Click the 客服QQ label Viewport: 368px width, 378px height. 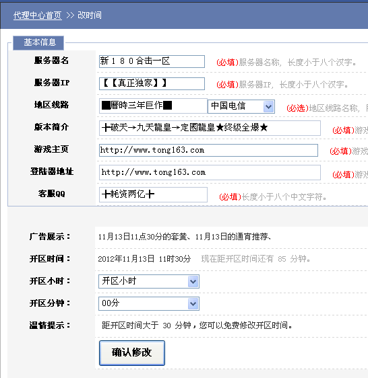pyautogui.click(x=51, y=194)
